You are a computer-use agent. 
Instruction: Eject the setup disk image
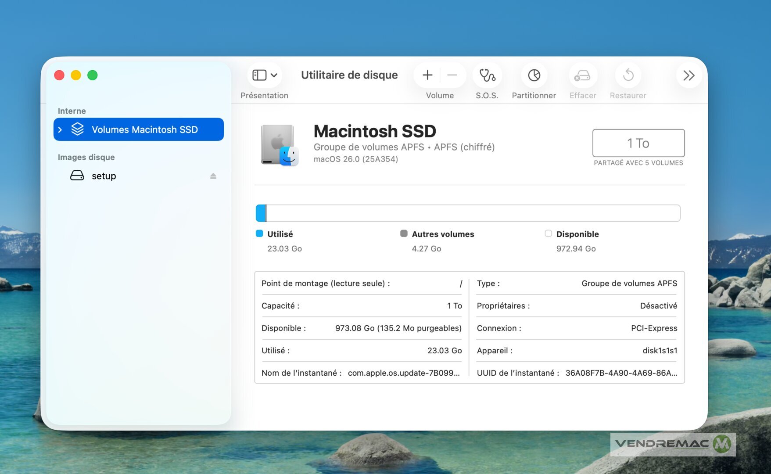click(213, 176)
